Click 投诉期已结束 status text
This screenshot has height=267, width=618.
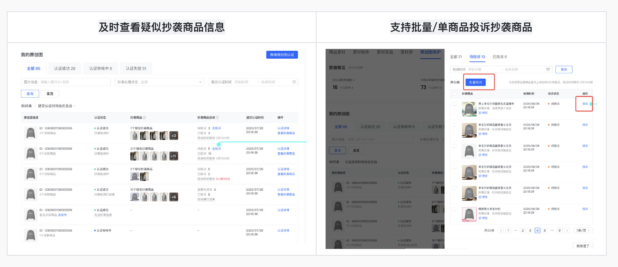206,199
